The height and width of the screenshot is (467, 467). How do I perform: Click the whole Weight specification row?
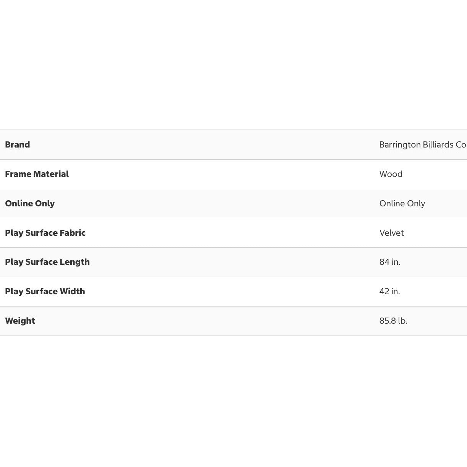[x=229, y=321]
